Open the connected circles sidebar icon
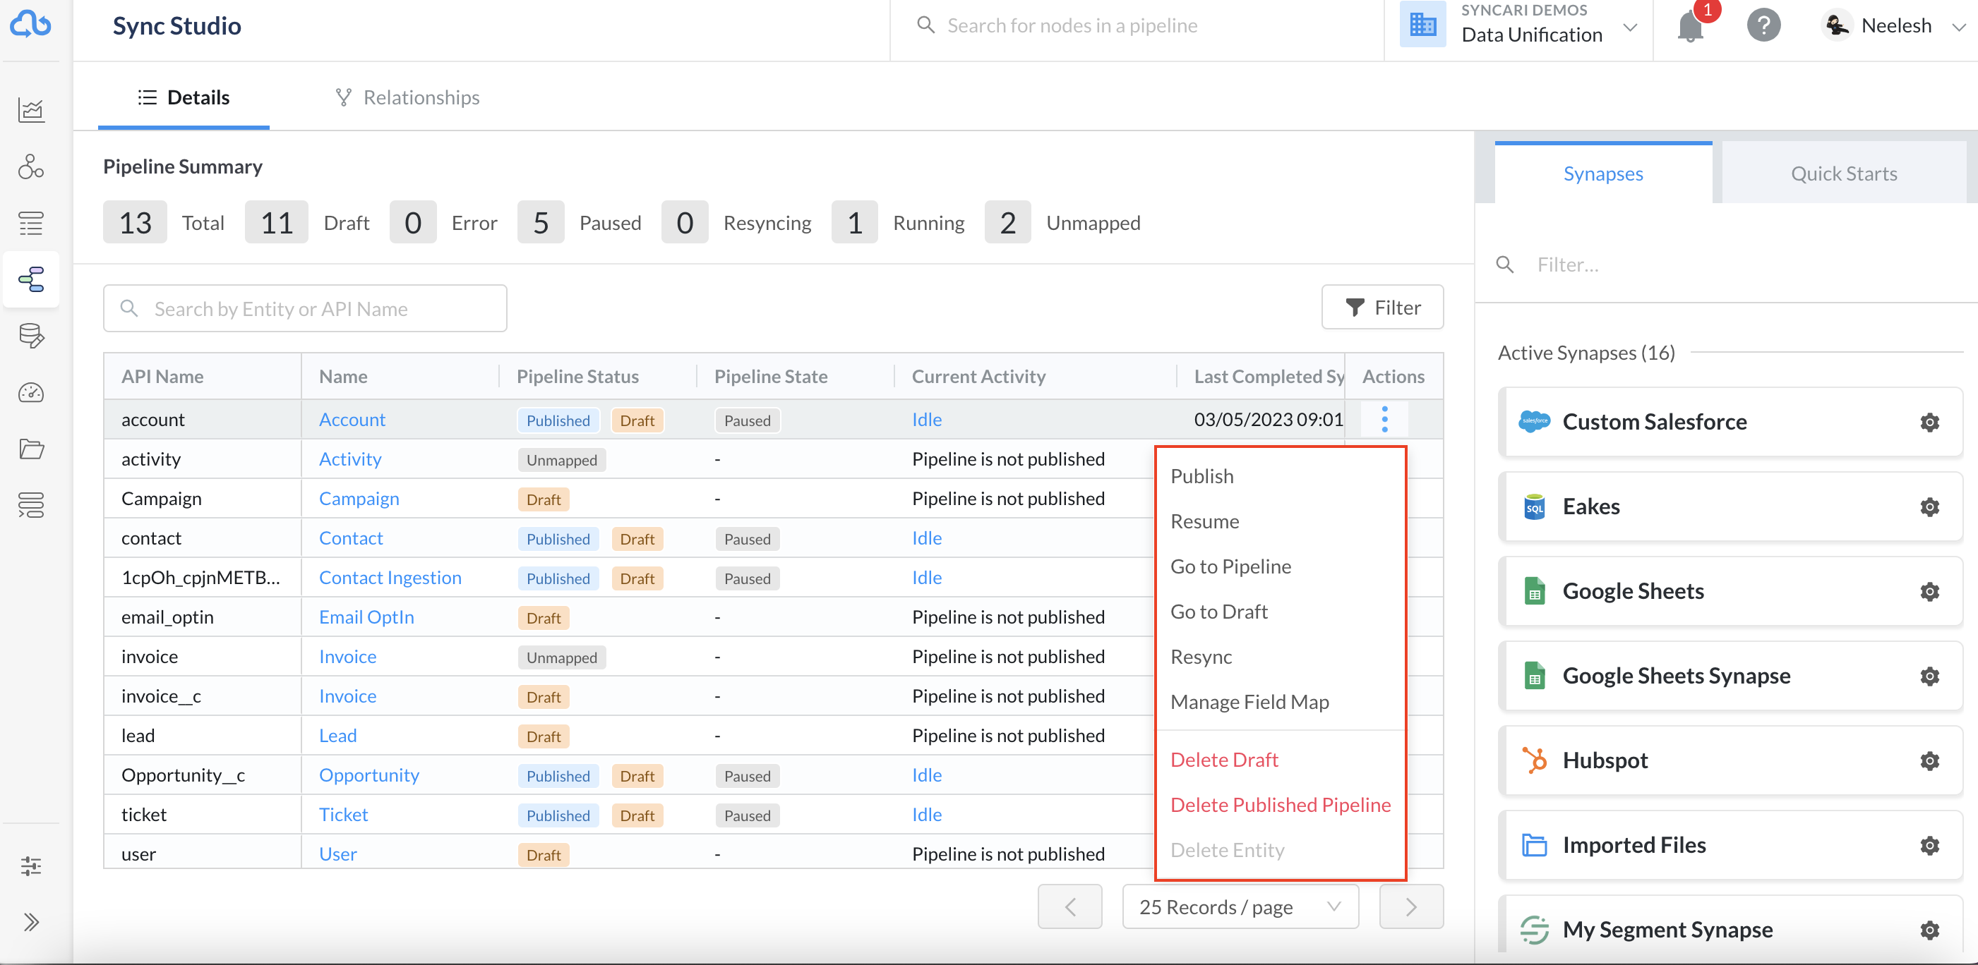The height and width of the screenshot is (965, 1978). 31,166
